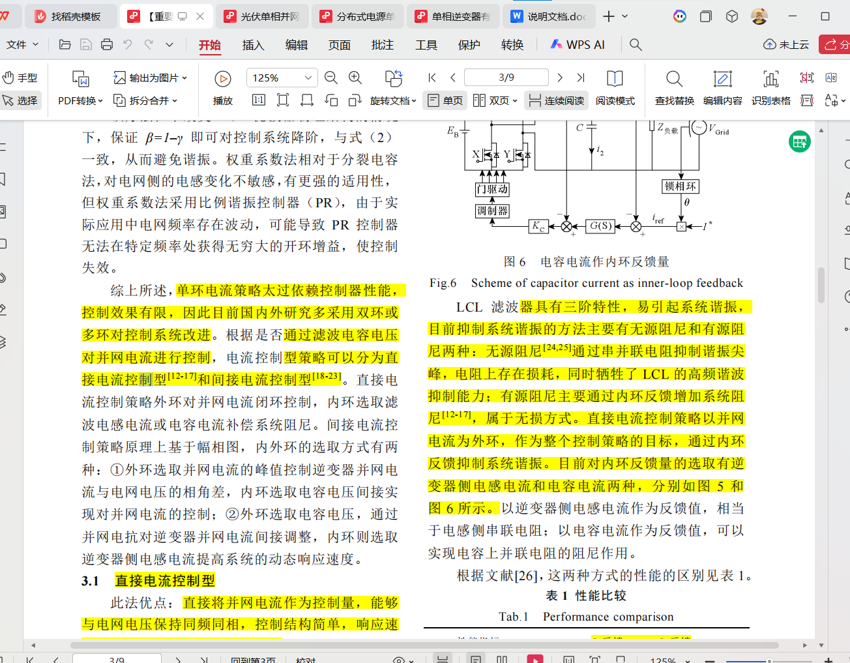Expand the 输出为图片 dropdown menu
Viewport: 850px width, 663px height.
(x=151, y=78)
